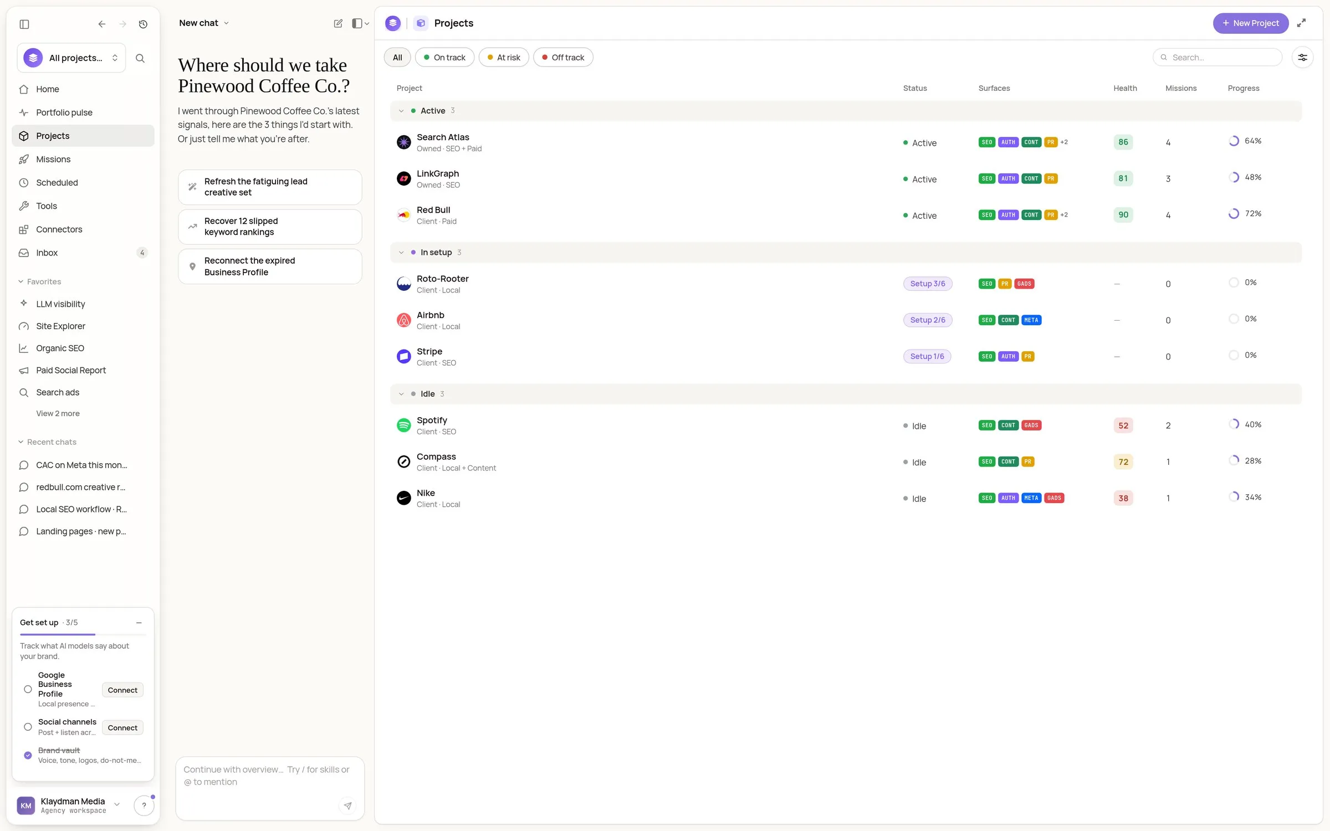The image size is (1330, 831).
Task: Collapse the Idle project group
Action: tap(401, 394)
